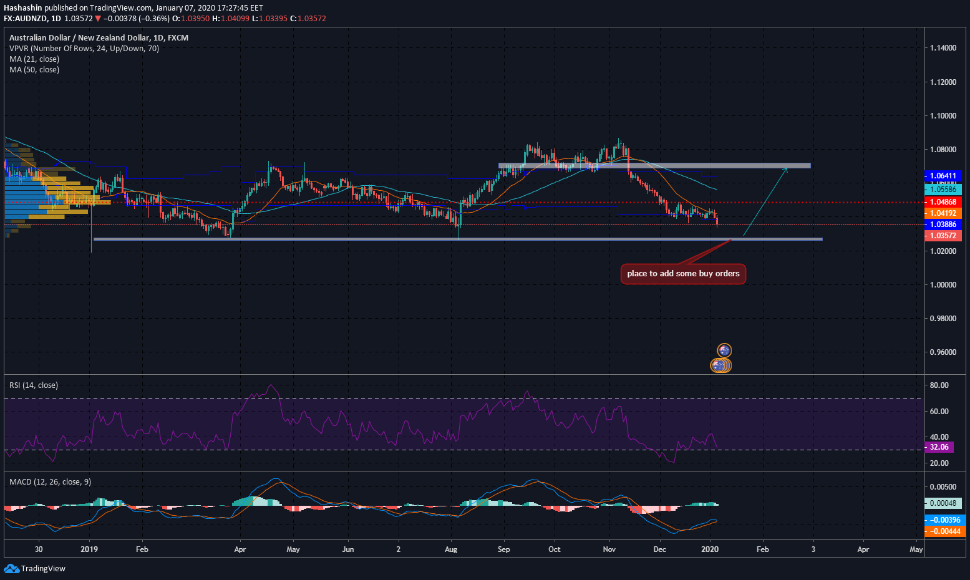
Task: Click the blue 1.06411 price label
Action: [943, 176]
